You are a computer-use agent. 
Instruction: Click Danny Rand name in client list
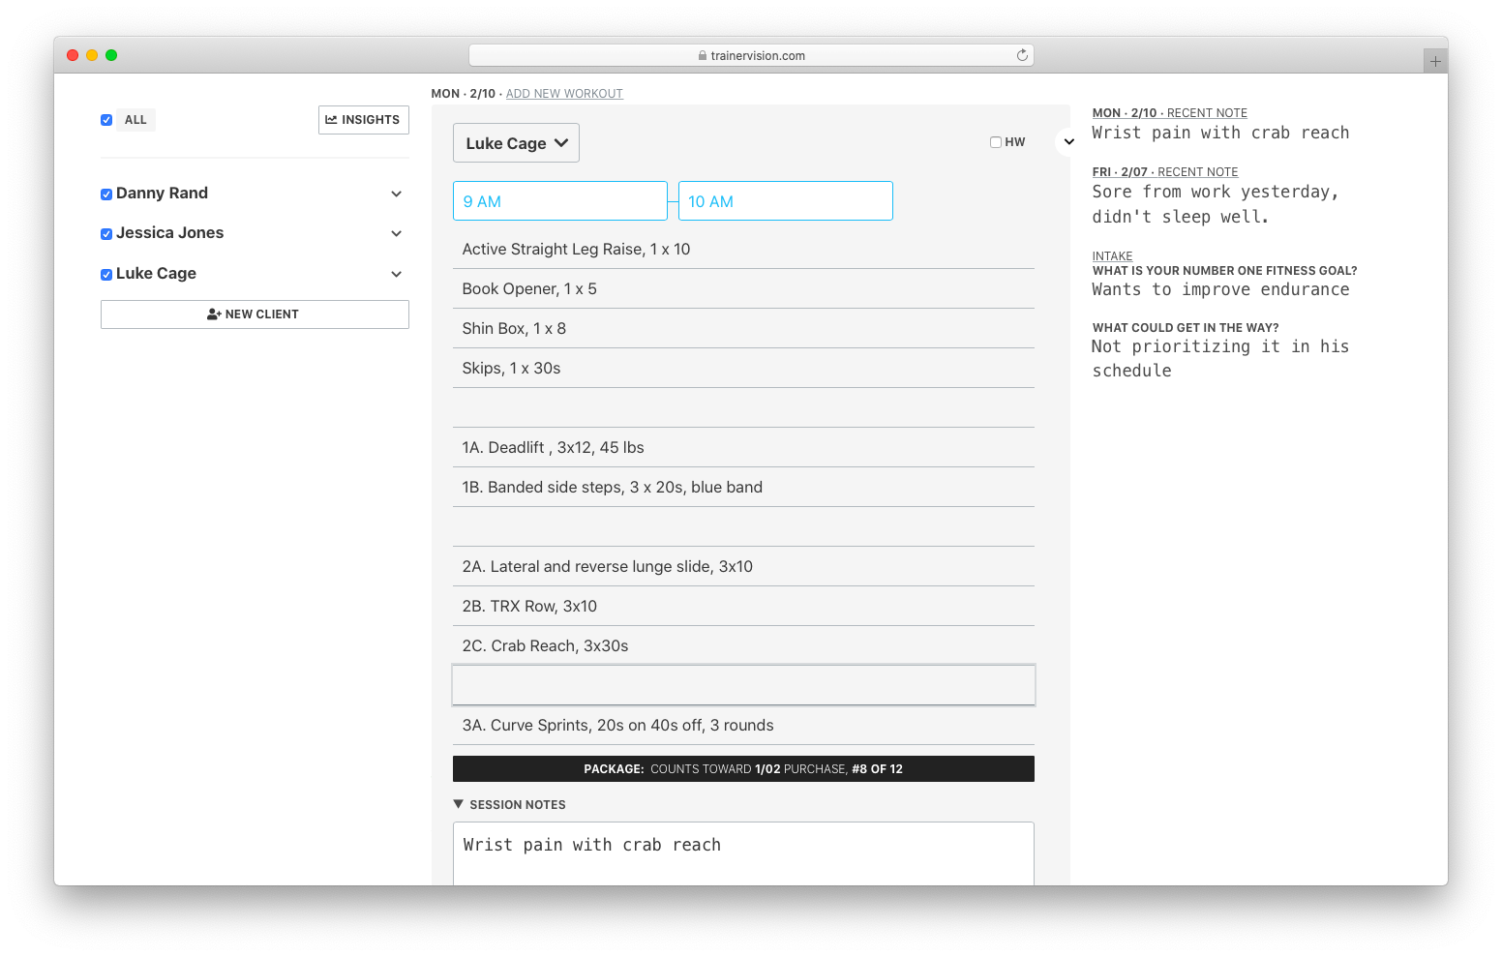point(162,194)
